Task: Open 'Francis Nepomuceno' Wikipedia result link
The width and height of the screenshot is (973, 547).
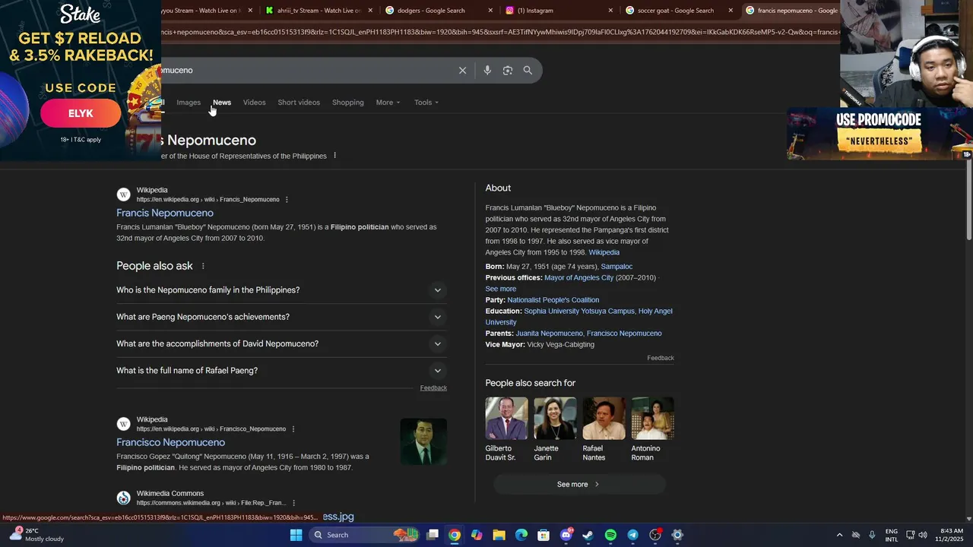Action: 165,213
